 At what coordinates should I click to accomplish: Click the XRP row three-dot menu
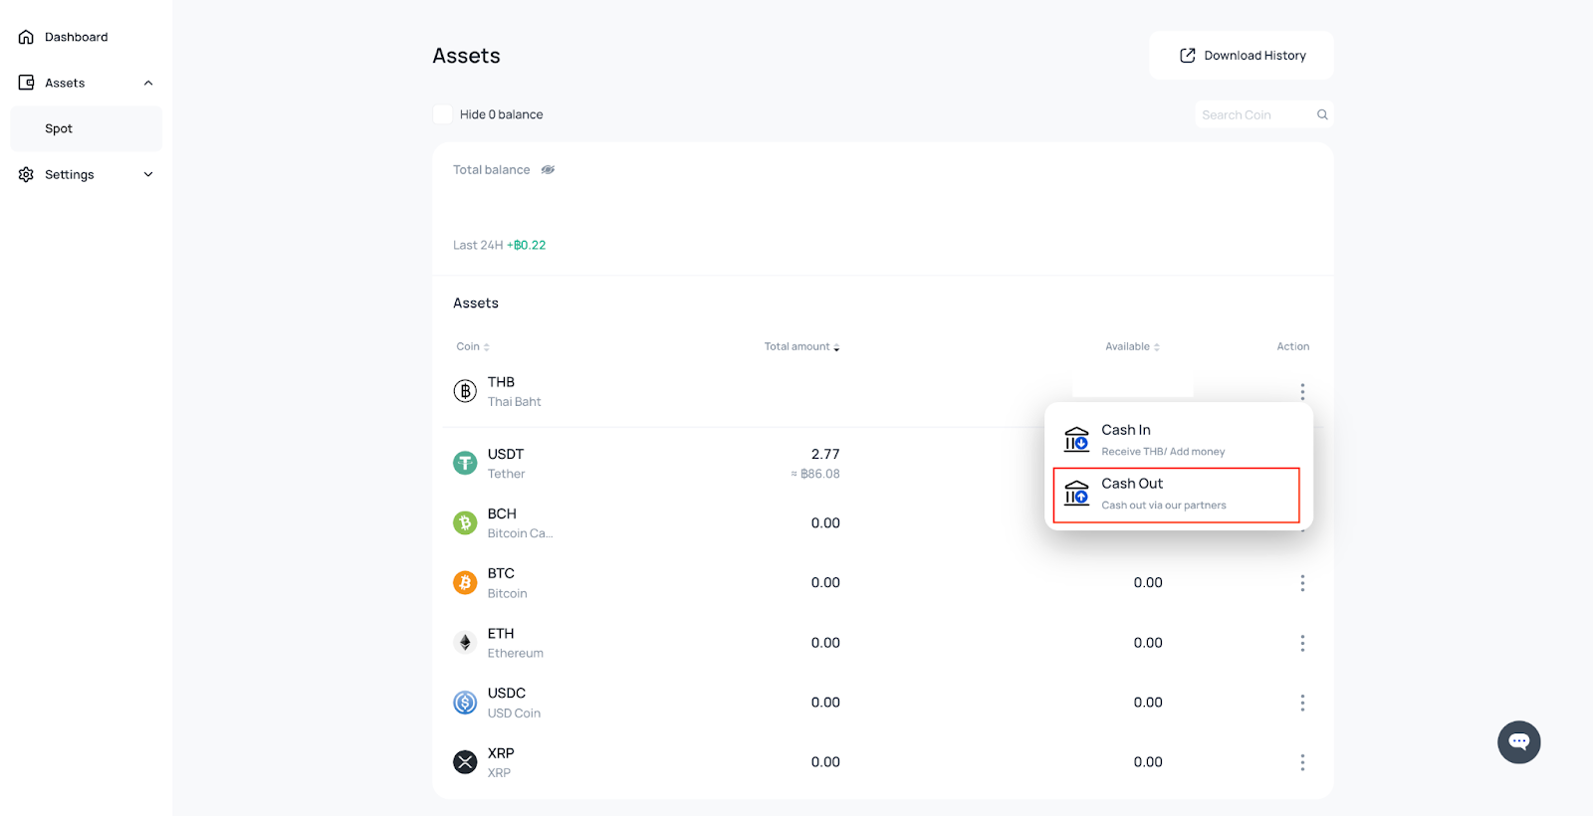[1301, 762]
